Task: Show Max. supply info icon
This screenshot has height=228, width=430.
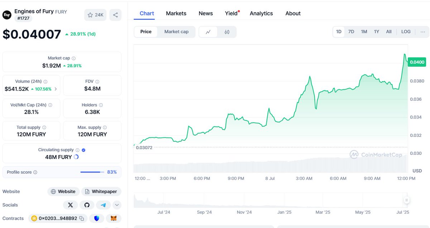Action: [105, 128]
